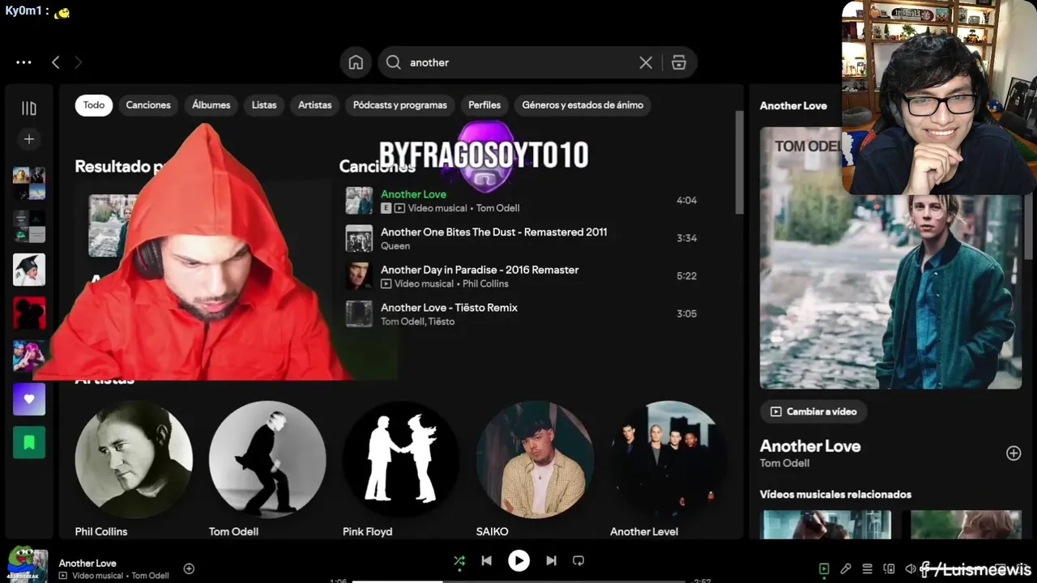Open the red Mickey silhouette playlist
Image resolution: width=1037 pixels, height=583 pixels.
click(x=29, y=313)
